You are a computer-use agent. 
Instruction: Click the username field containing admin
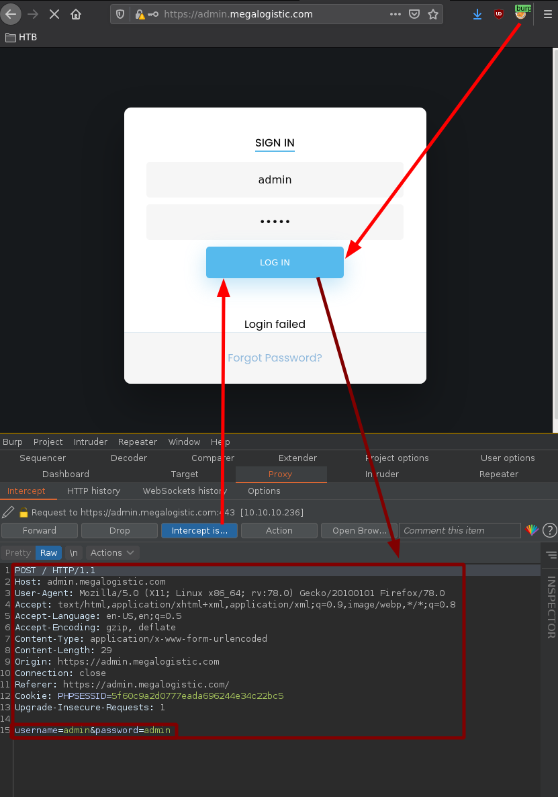coord(275,179)
